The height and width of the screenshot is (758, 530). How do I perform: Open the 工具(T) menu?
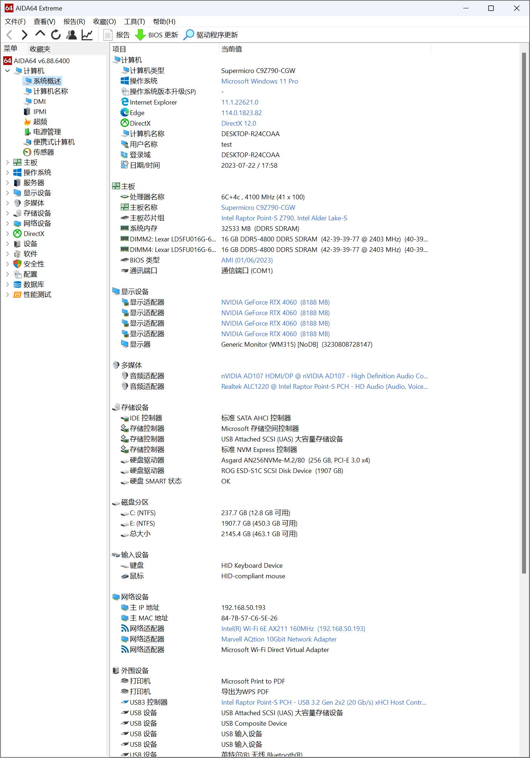point(134,21)
